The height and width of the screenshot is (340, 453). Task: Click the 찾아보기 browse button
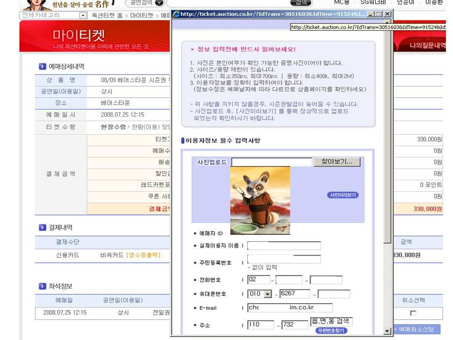pos(337,162)
